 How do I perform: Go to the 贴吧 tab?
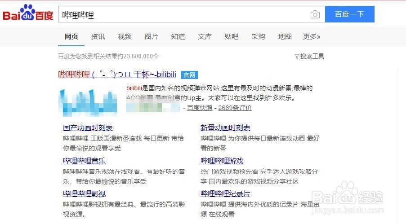pos(231,36)
